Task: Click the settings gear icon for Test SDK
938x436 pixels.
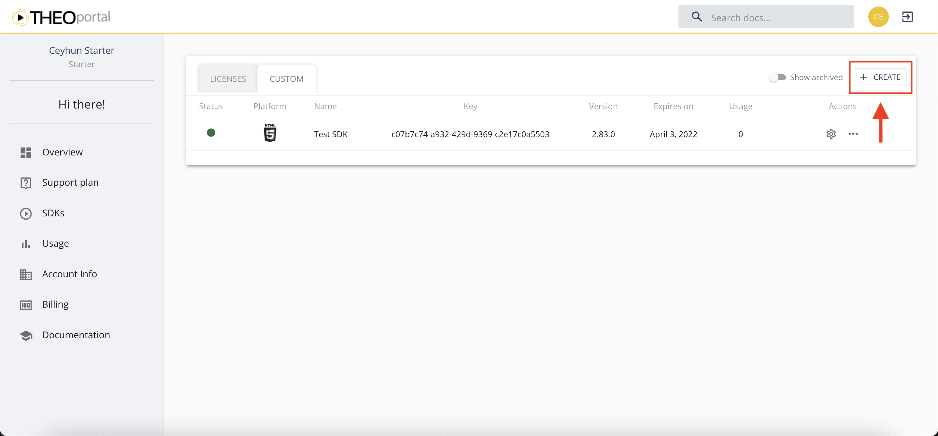Action: pyautogui.click(x=830, y=134)
